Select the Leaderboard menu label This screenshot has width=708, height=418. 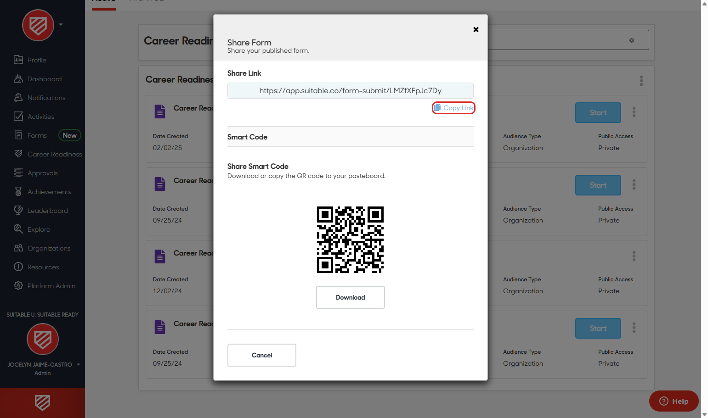click(x=48, y=211)
